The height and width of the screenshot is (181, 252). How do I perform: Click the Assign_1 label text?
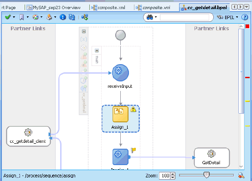coord(120,127)
